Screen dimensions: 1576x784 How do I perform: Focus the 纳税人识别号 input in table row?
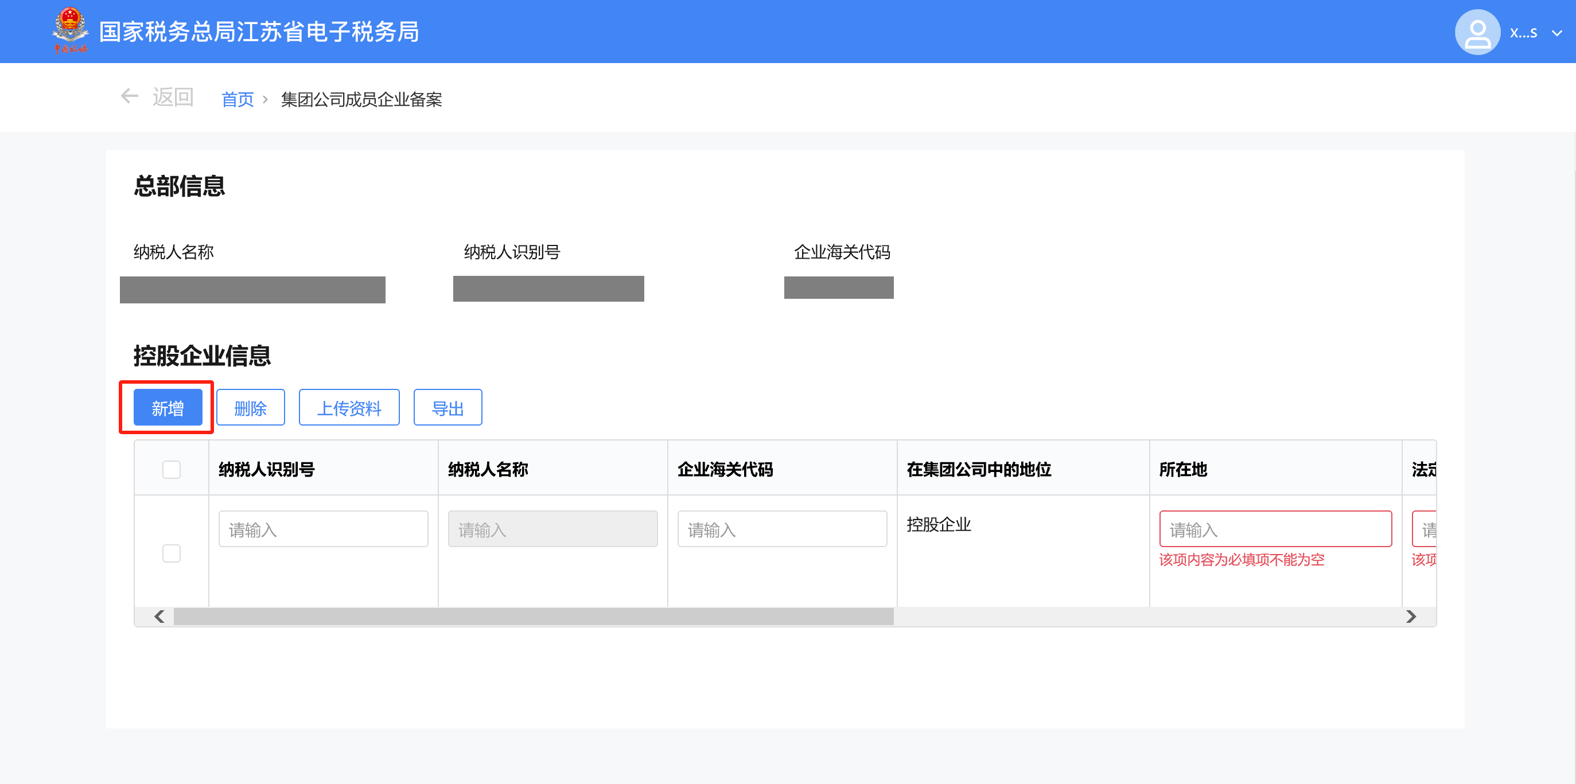click(x=323, y=529)
